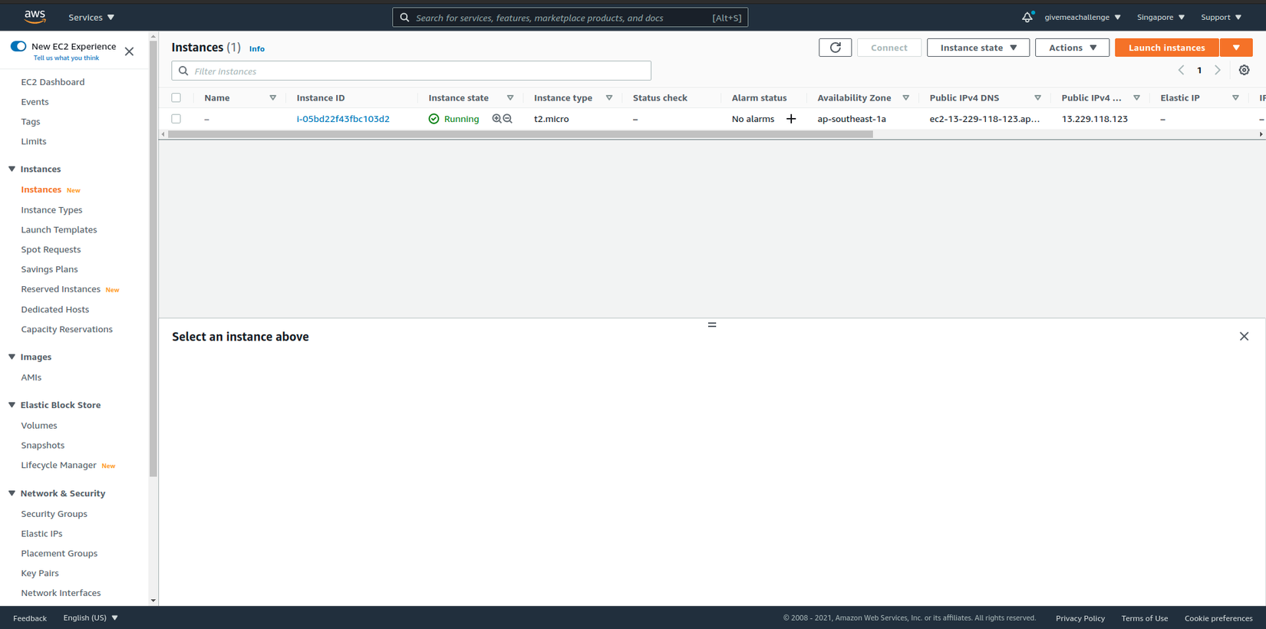Open Key Pairs page
The image size is (1266, 629).
point(40,573)
